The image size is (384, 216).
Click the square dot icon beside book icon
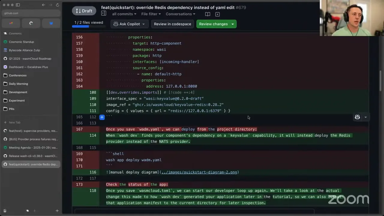(x=217, y=14)
